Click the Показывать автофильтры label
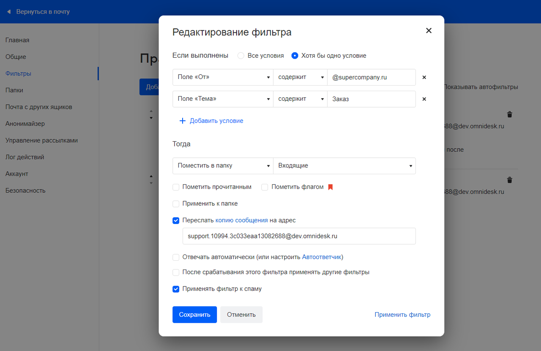The height and width of the screenshot is (351, 541). coord(481,87)
